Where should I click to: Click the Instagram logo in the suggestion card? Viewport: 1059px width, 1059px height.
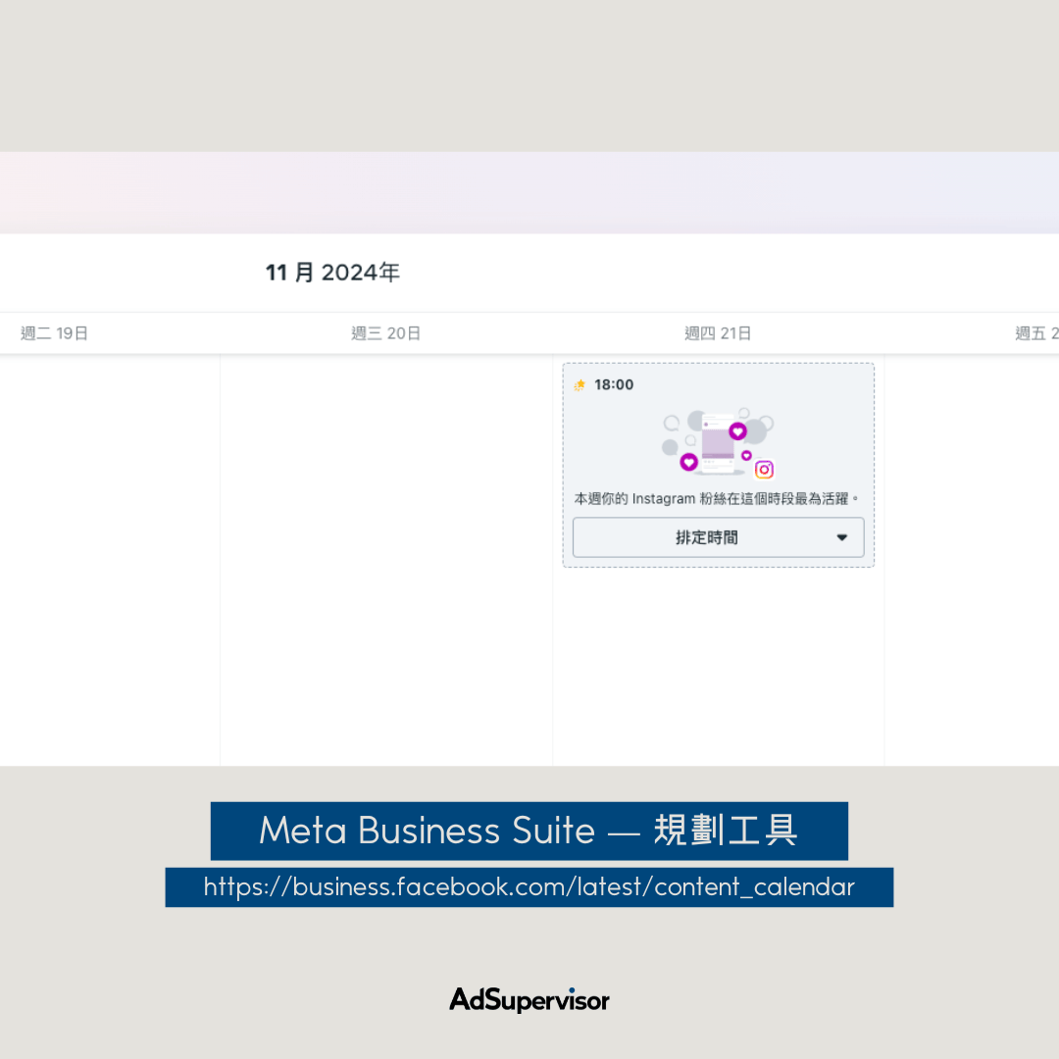click(x=764, y=470)
